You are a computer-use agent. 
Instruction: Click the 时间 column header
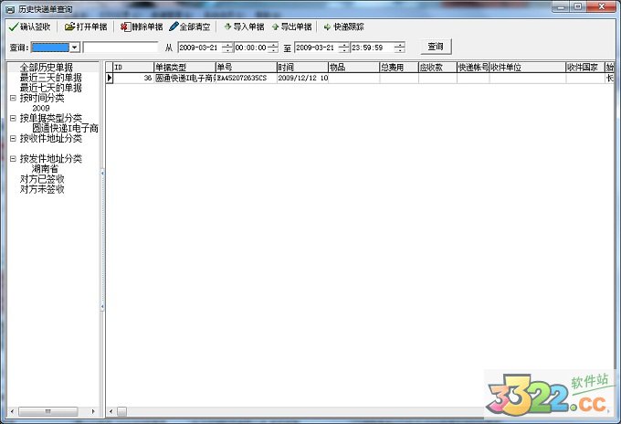[x=302, y=68]
